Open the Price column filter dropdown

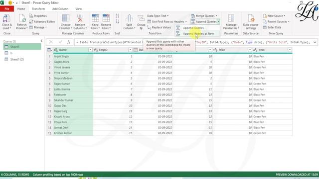[x=250, y=50]
